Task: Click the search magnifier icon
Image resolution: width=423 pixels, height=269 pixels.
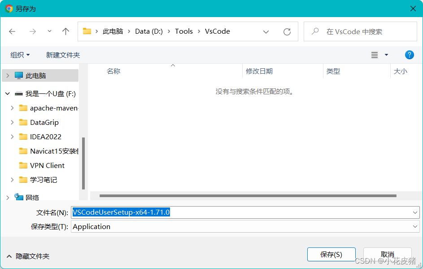Action: click(x=314, y=31)
